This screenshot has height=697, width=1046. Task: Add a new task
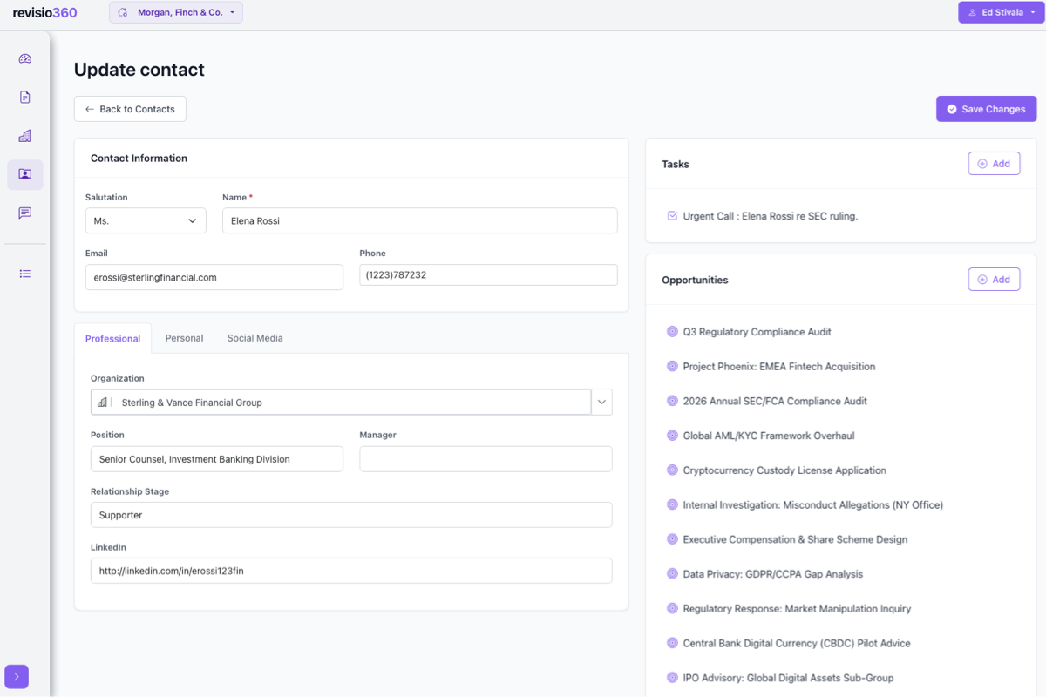tap(994, 164)
